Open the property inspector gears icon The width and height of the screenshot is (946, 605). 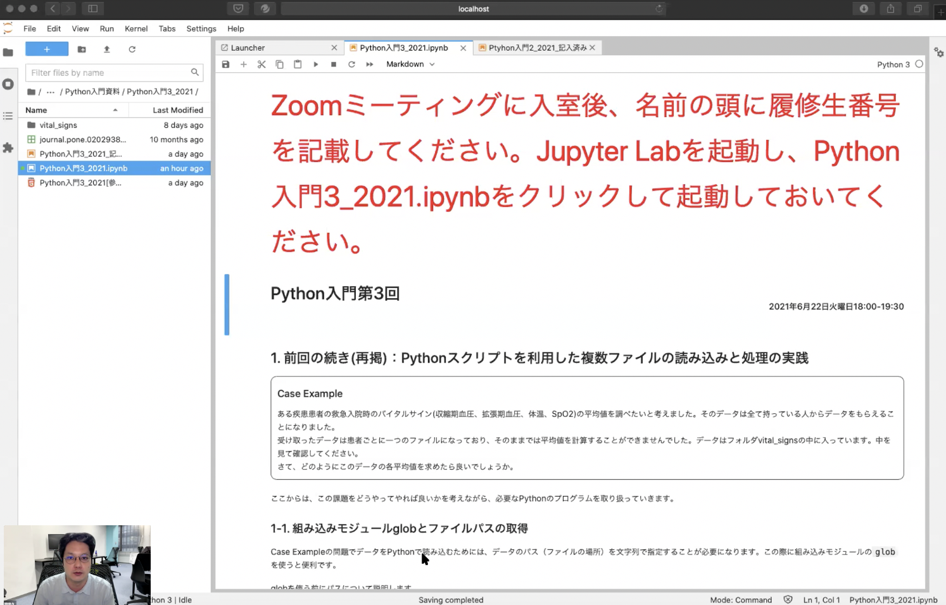point(938,53)
